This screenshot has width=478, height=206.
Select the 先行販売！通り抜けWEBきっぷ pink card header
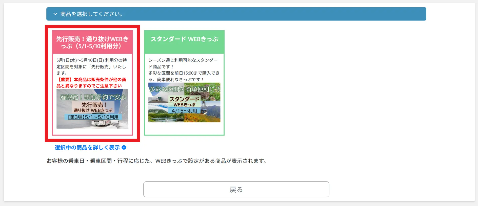pos(92,42)
